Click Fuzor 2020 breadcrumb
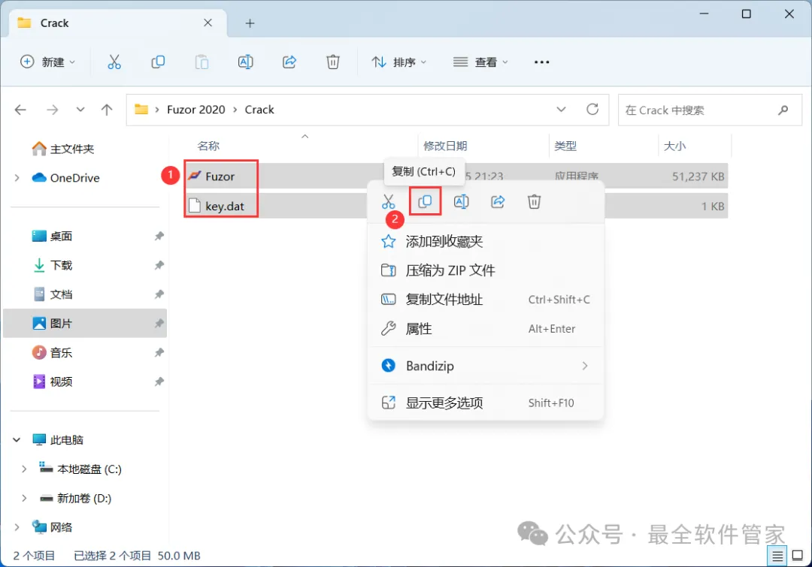Screen dimensions: 812x567 (195, 110)
